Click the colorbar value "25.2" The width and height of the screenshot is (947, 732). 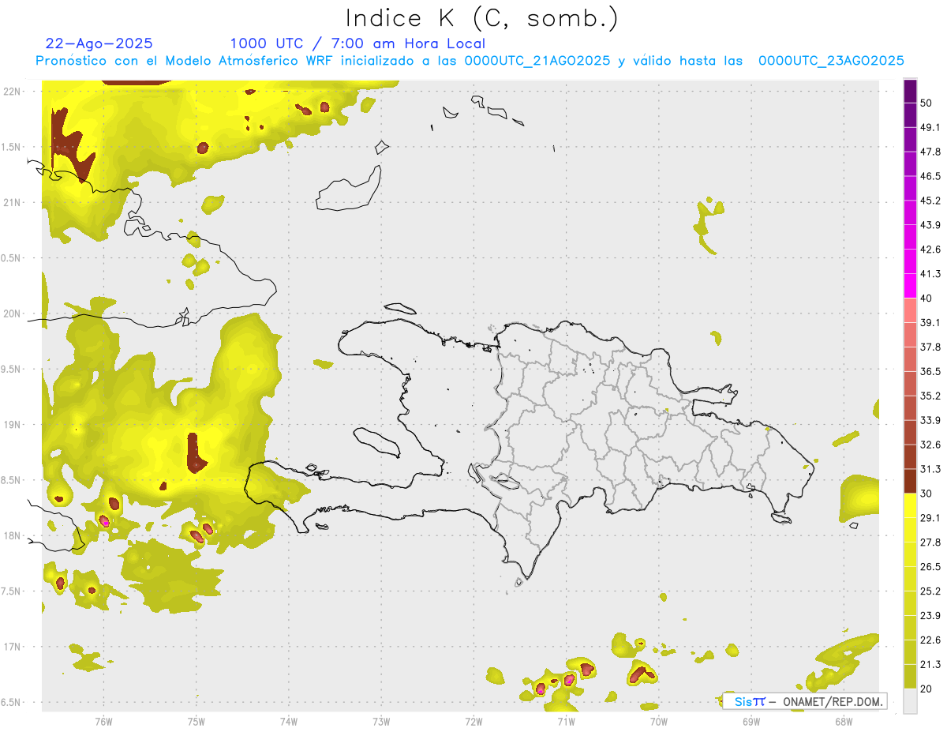coord(930,591)
